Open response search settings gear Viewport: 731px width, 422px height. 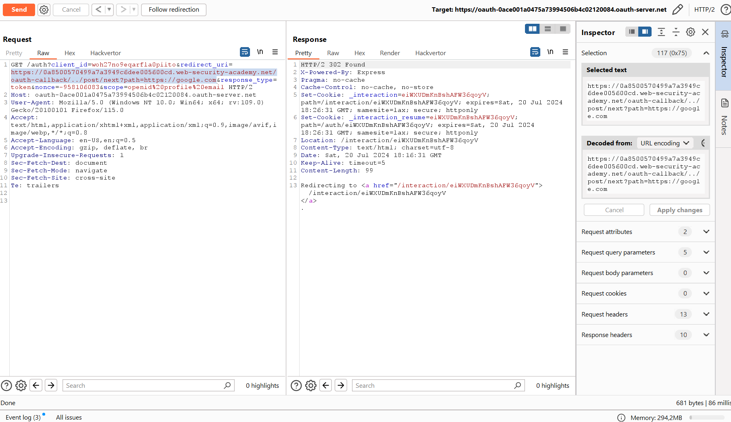(311, 385)
